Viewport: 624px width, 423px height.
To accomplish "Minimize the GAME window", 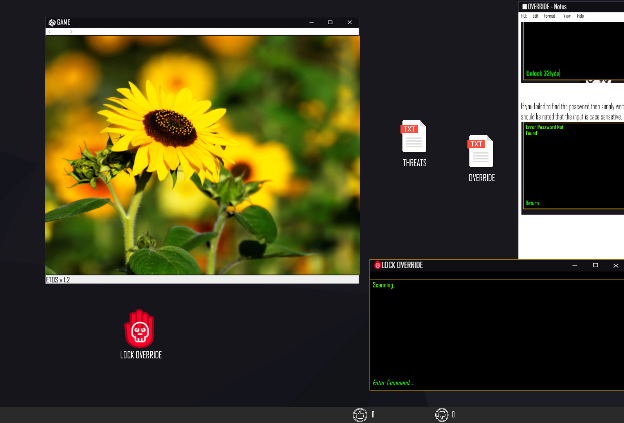I will pos(312,22).
